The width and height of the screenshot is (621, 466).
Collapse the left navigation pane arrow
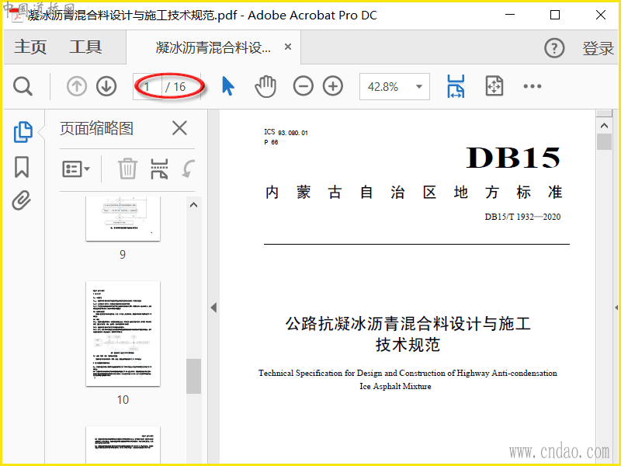pyautogui.click(x=214, y=308)
